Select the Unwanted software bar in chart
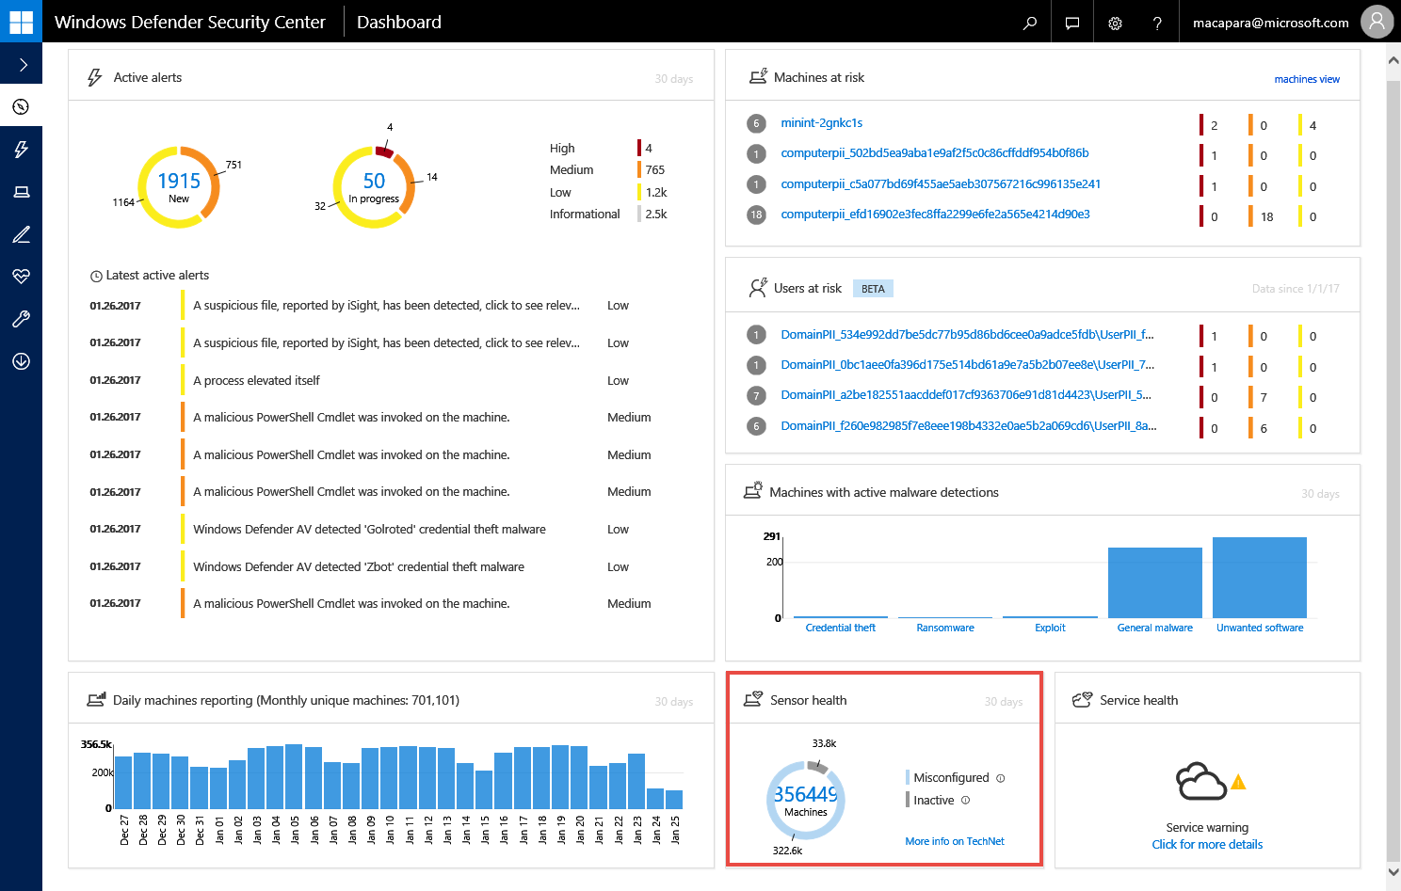1401x891 pixels. [x=1259, y=578]
